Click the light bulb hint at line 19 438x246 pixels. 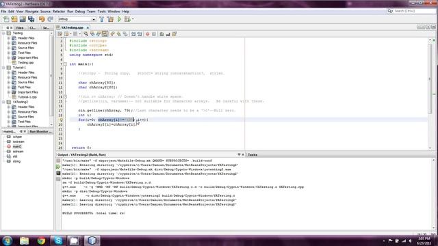[x=62, y=120]
